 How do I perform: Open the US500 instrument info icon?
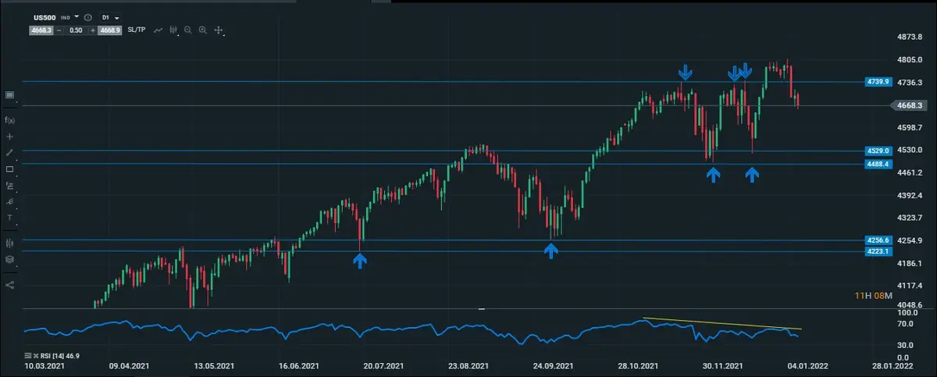pos(87,16)
